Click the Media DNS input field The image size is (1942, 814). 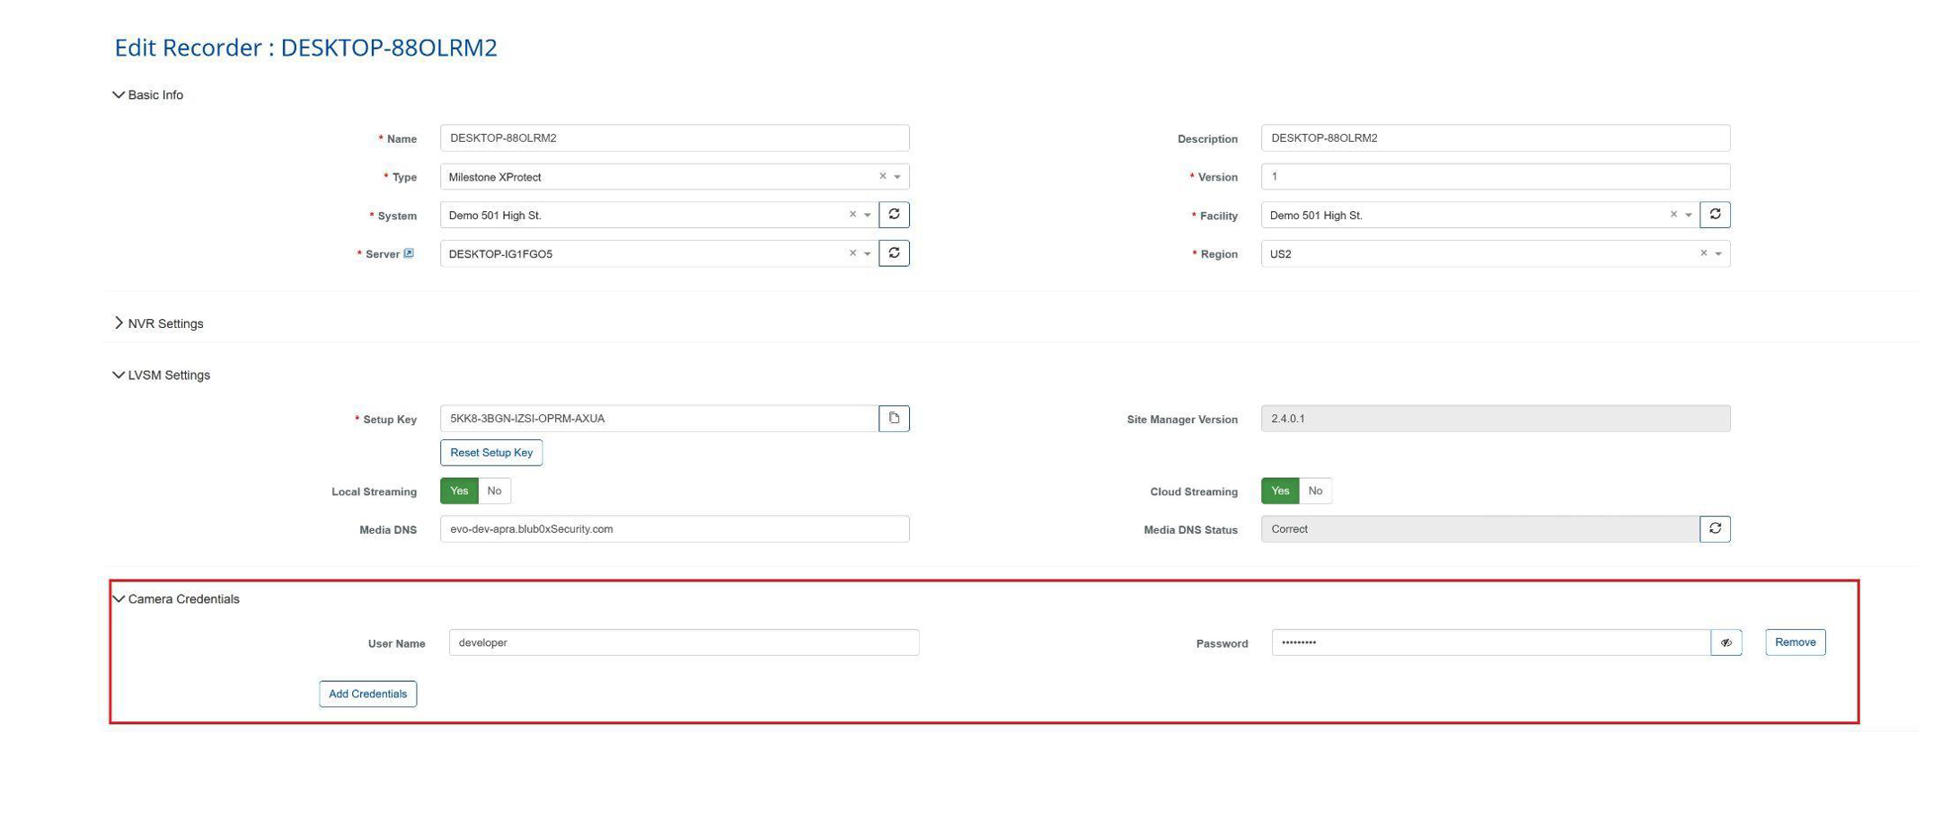(674, 529)
